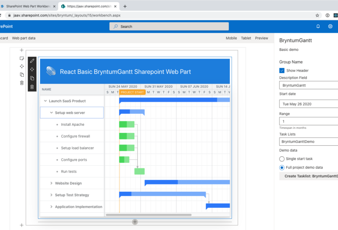Click the Setup Test Strategy task bar
This screenshot has width=338, height=230.
162,194
